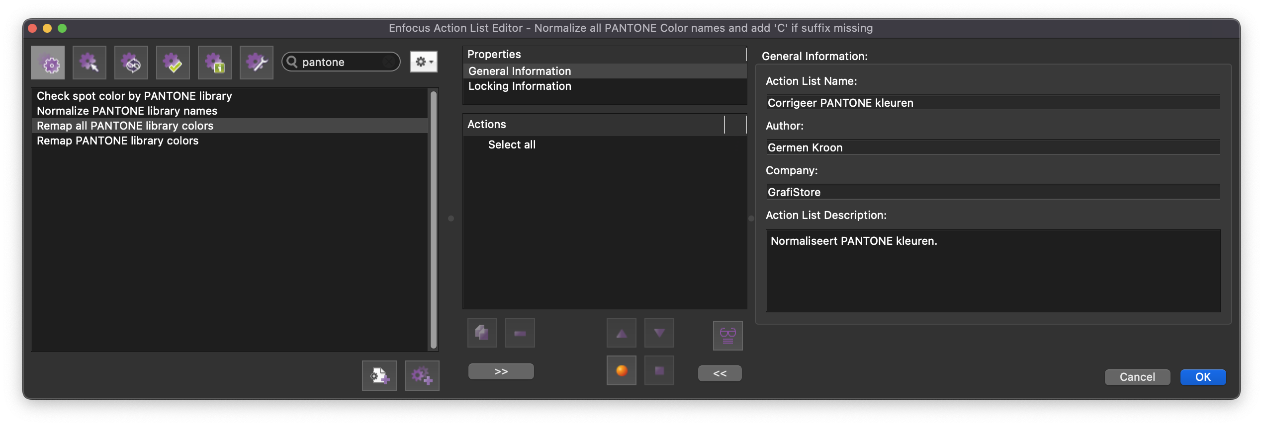Open the gear-with-info-badge actions category
This screenshot has width=1263, height=426.
pyautogui.click(x=215, y=63)
